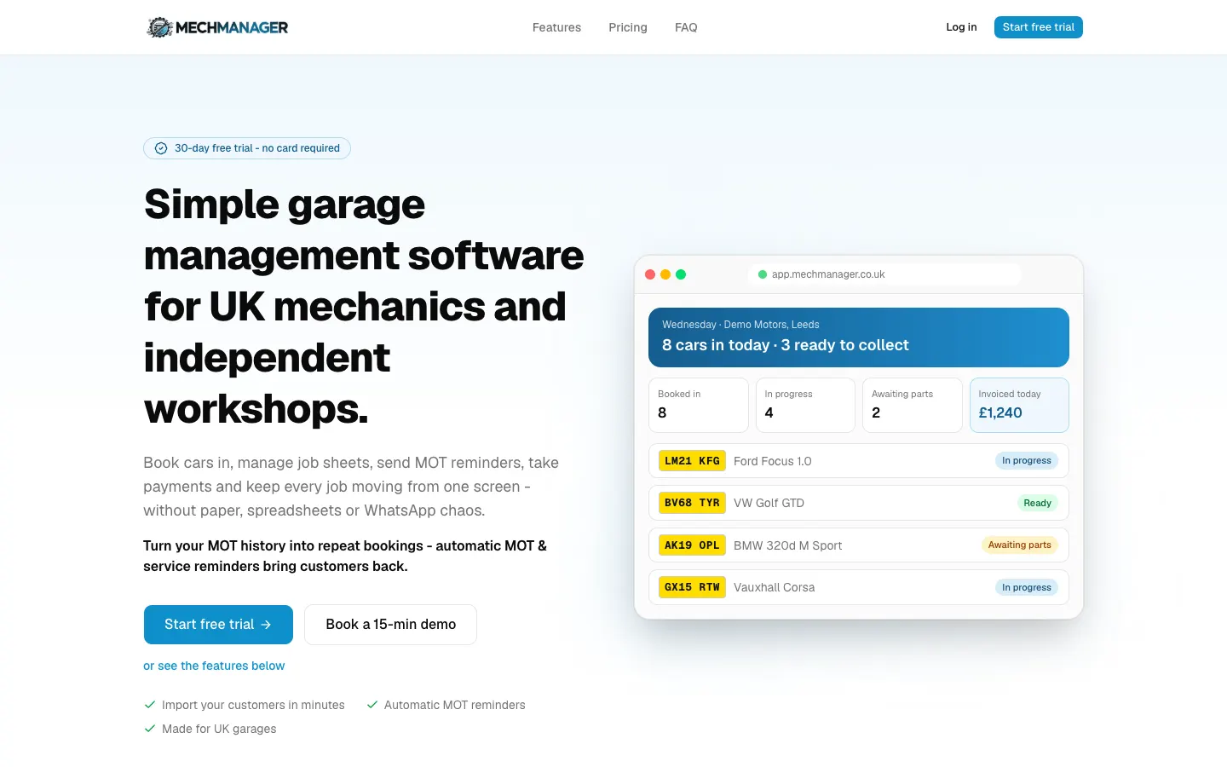Click the checkmark next to Made for UK garages
The height and width of the screenshot is (767, 1227).
(150, 729)
